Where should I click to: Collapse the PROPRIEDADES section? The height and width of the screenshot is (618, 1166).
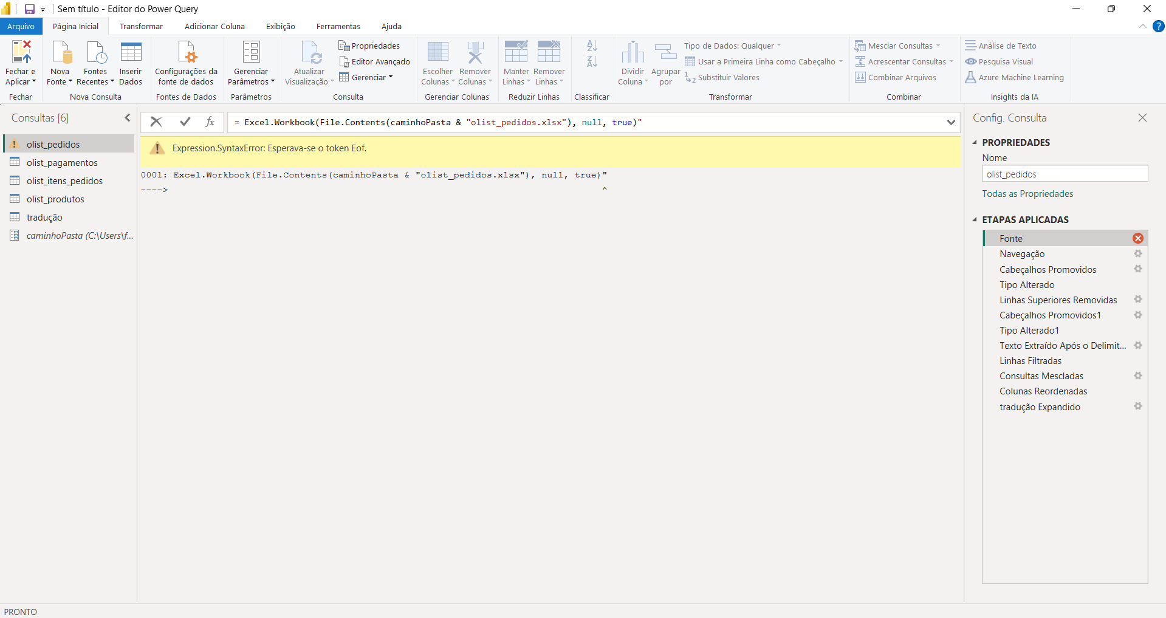pos(975,142)
